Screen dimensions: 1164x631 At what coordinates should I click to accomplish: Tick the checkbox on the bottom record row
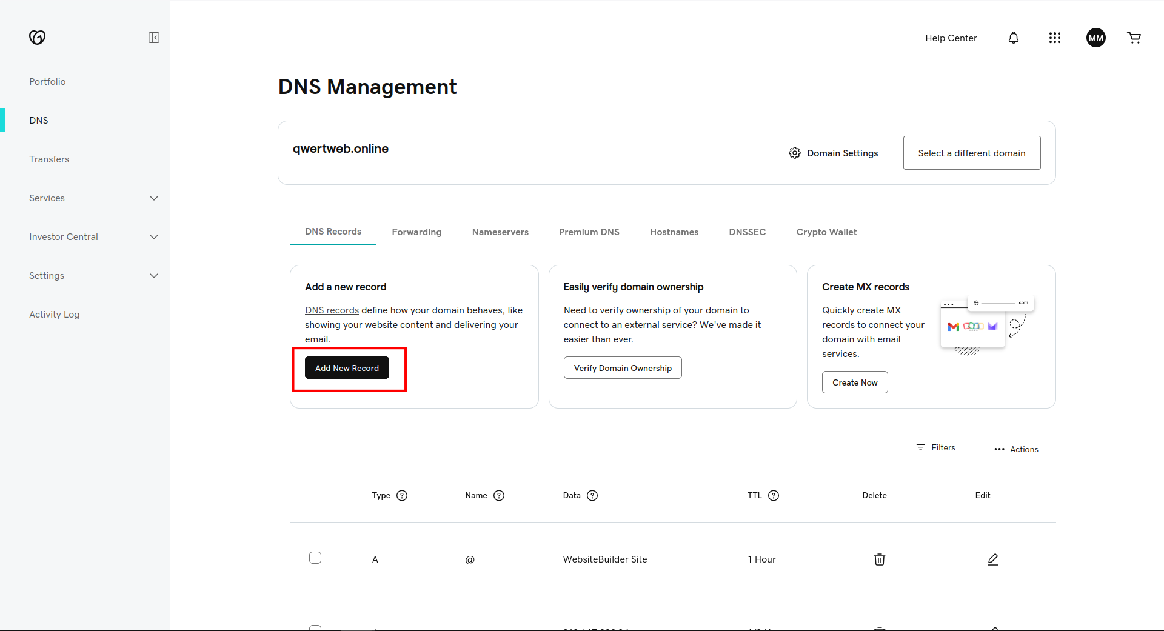[315, 627]
